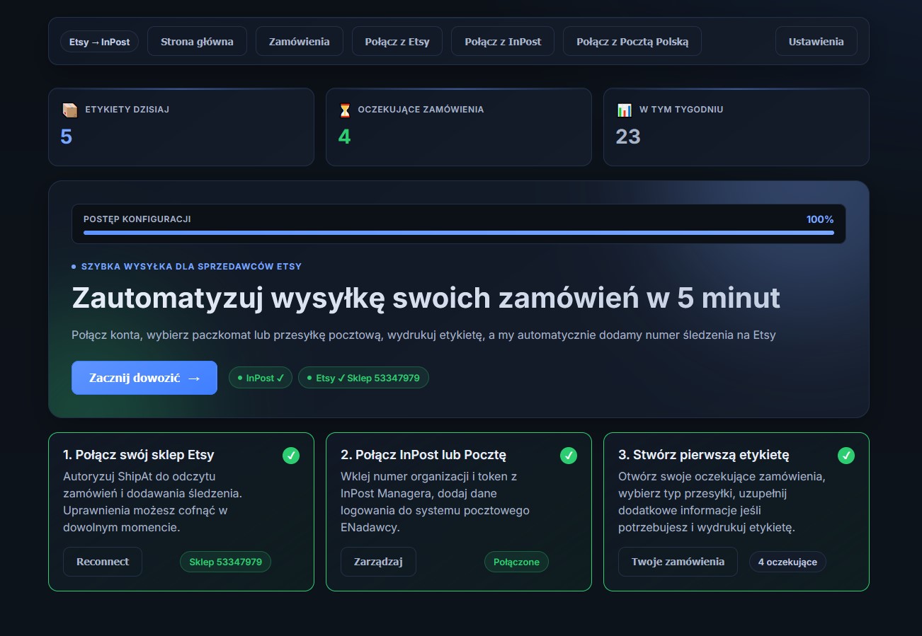This screenshot has height=636, width=922.
Task: Click the Etsy → InPost logo badge
Action: click(99, 41)
